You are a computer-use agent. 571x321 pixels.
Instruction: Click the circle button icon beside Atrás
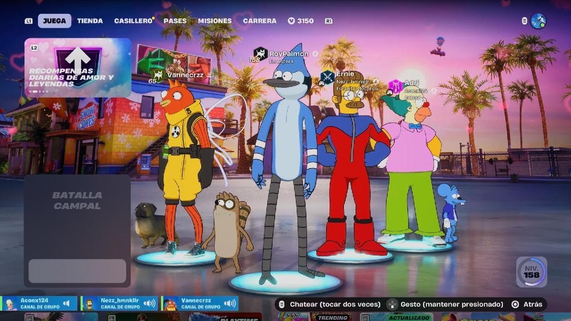click(515, 304)
